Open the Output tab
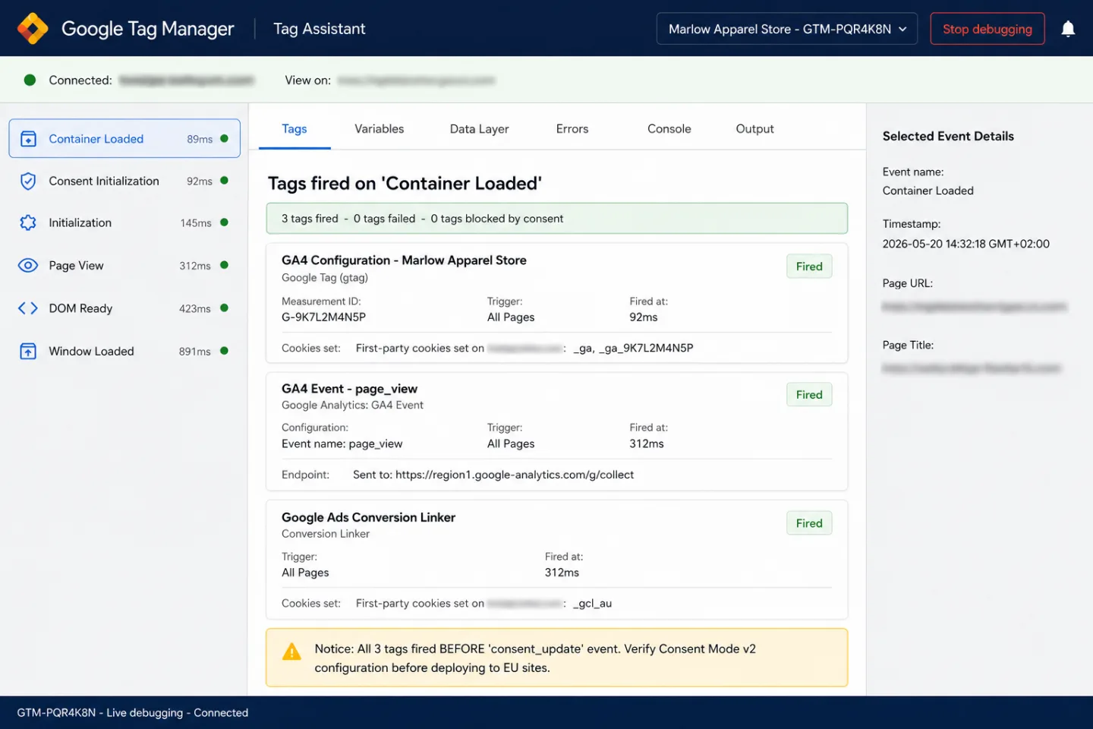Viewport: 1093px width, 729px height. [x=754, y=129]
